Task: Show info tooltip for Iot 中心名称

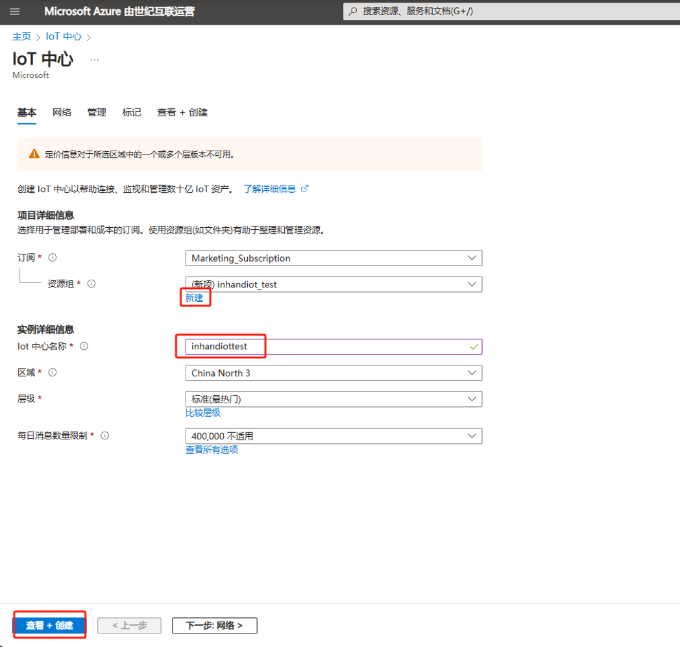Action: (x=84, y=346)
